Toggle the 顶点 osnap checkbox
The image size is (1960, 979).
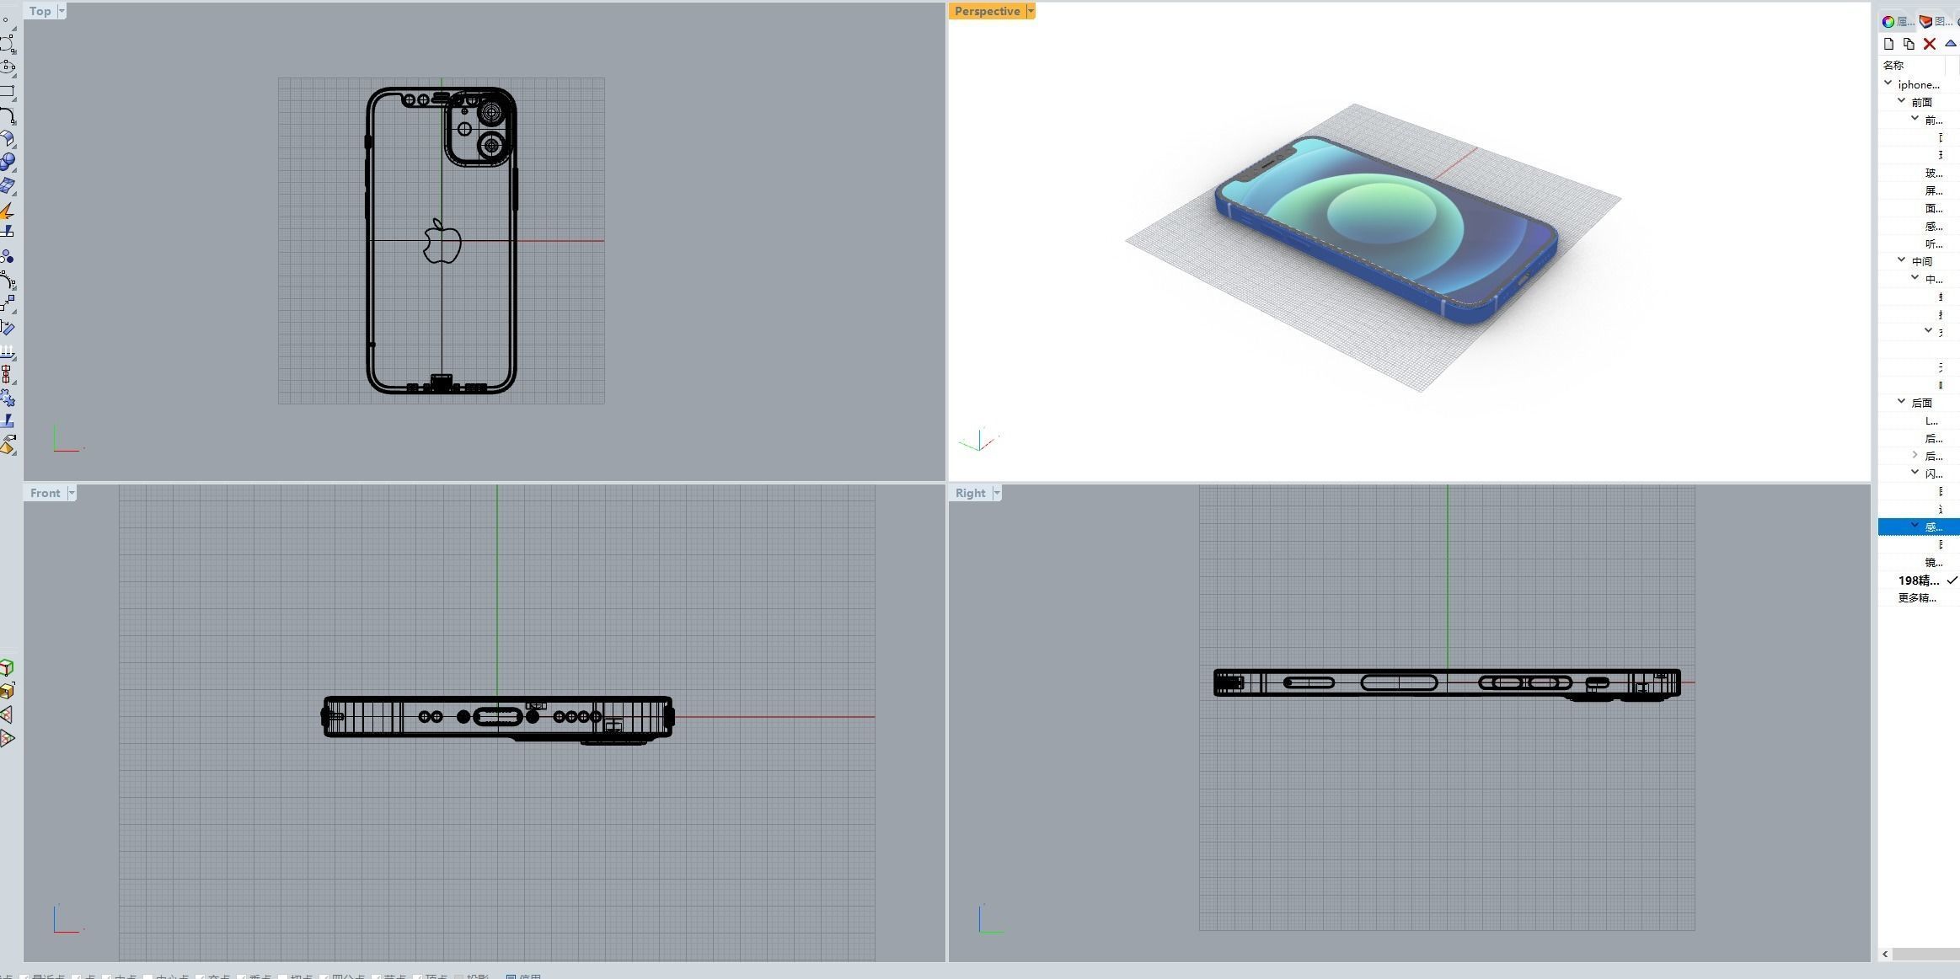coord(418,977)
